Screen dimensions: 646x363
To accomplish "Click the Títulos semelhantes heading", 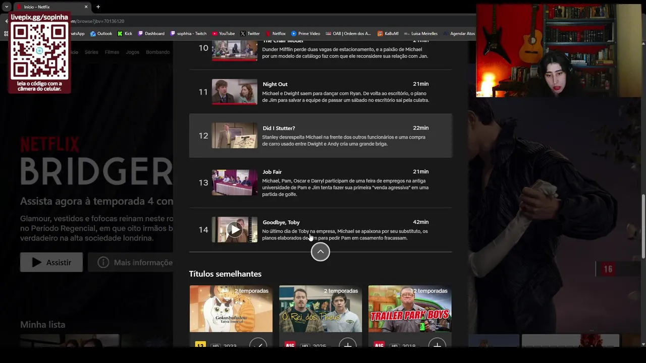I will [x=225, y=274].
